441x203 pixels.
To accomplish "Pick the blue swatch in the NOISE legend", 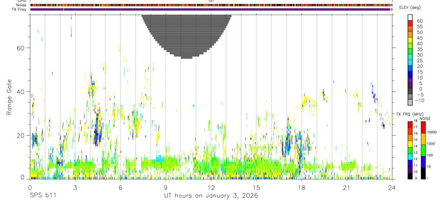I will (x=423, y=161).
